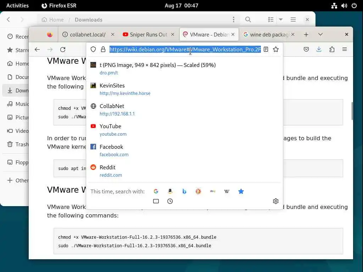Close the wine deb package tab
The image size is (363, 272).
point(292,34)
